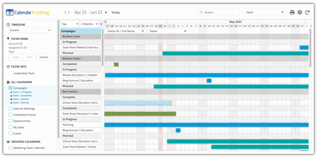Open the Gantt view selector
The height and width of the screenshot is (157, 317).
coord(264,12)
